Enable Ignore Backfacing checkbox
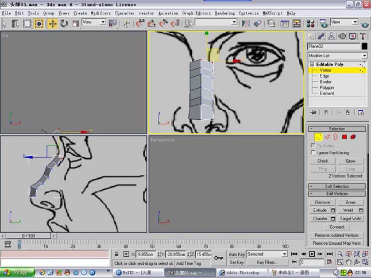The image size is (371, 278). coord(313,152)
